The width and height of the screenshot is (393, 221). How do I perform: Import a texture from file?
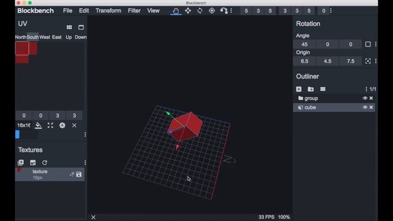tap(33, 162)
